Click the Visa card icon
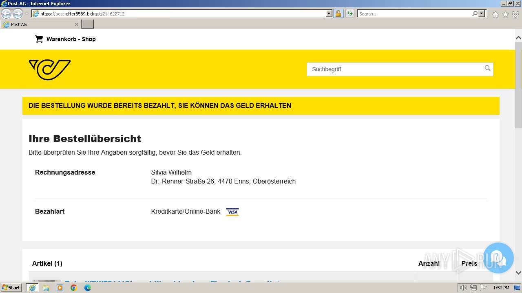 click(232, 212)
